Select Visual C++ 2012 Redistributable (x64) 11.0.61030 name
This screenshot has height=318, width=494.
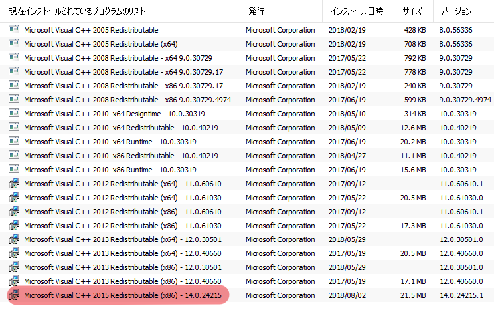123,198
